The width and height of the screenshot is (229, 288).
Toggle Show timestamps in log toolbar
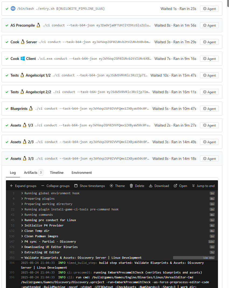tap(90, 186)
